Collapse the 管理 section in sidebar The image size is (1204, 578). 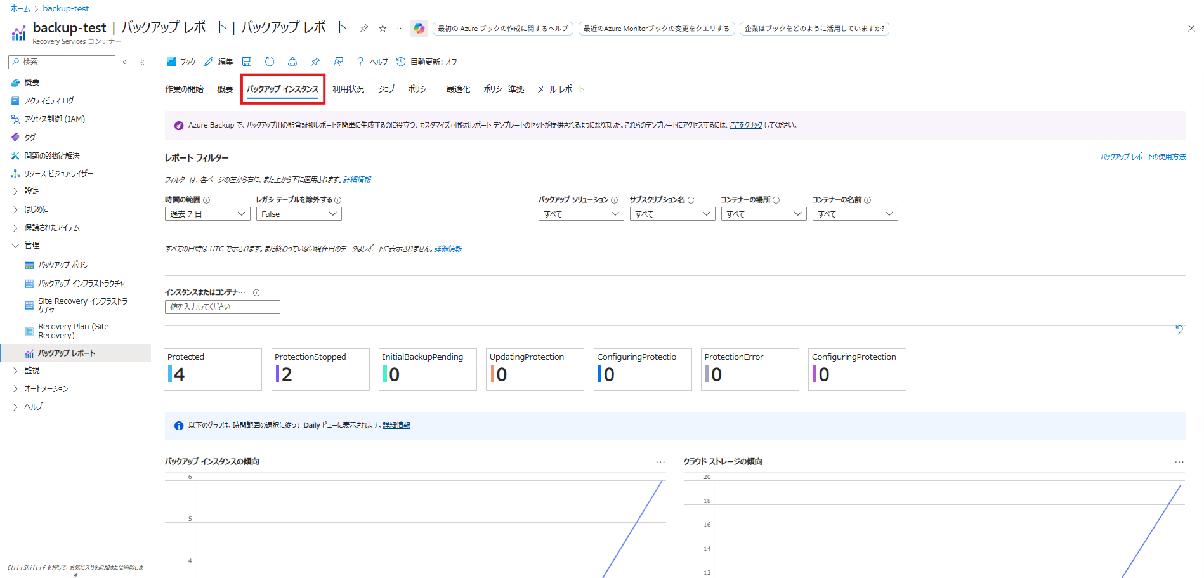pyautogui.click(x=32, y=246)
